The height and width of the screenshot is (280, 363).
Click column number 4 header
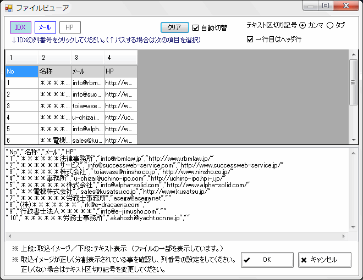tap(120, 57)
